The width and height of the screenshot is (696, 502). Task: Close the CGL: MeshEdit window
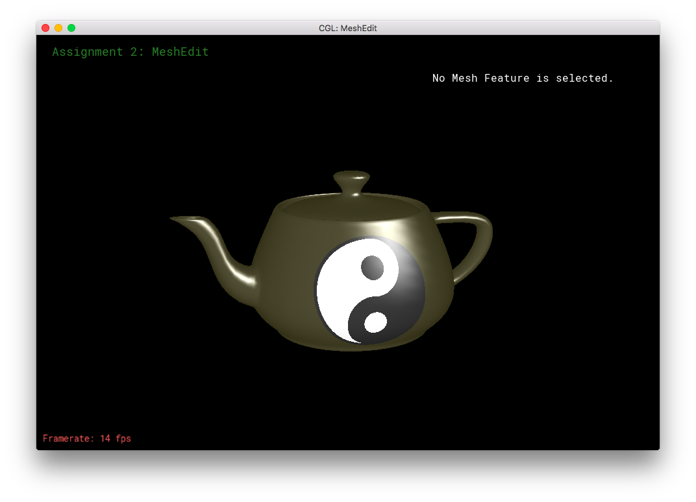coord(45,28)
